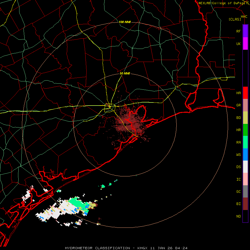This screenshot has width=250, height=250.
Task: Click the 50 NMI range ring label
Action: coord(125,73)
